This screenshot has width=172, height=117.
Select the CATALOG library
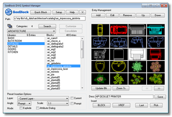[26, 44]
